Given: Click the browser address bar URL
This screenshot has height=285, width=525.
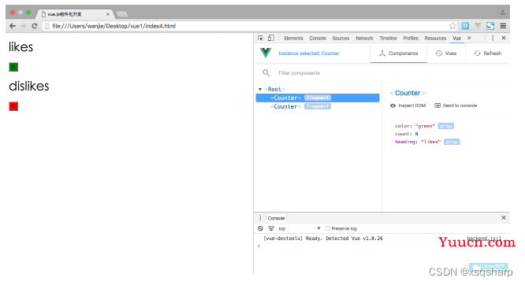Looking at the screenshot, I should pyautogui.click(x=114, y=26).
